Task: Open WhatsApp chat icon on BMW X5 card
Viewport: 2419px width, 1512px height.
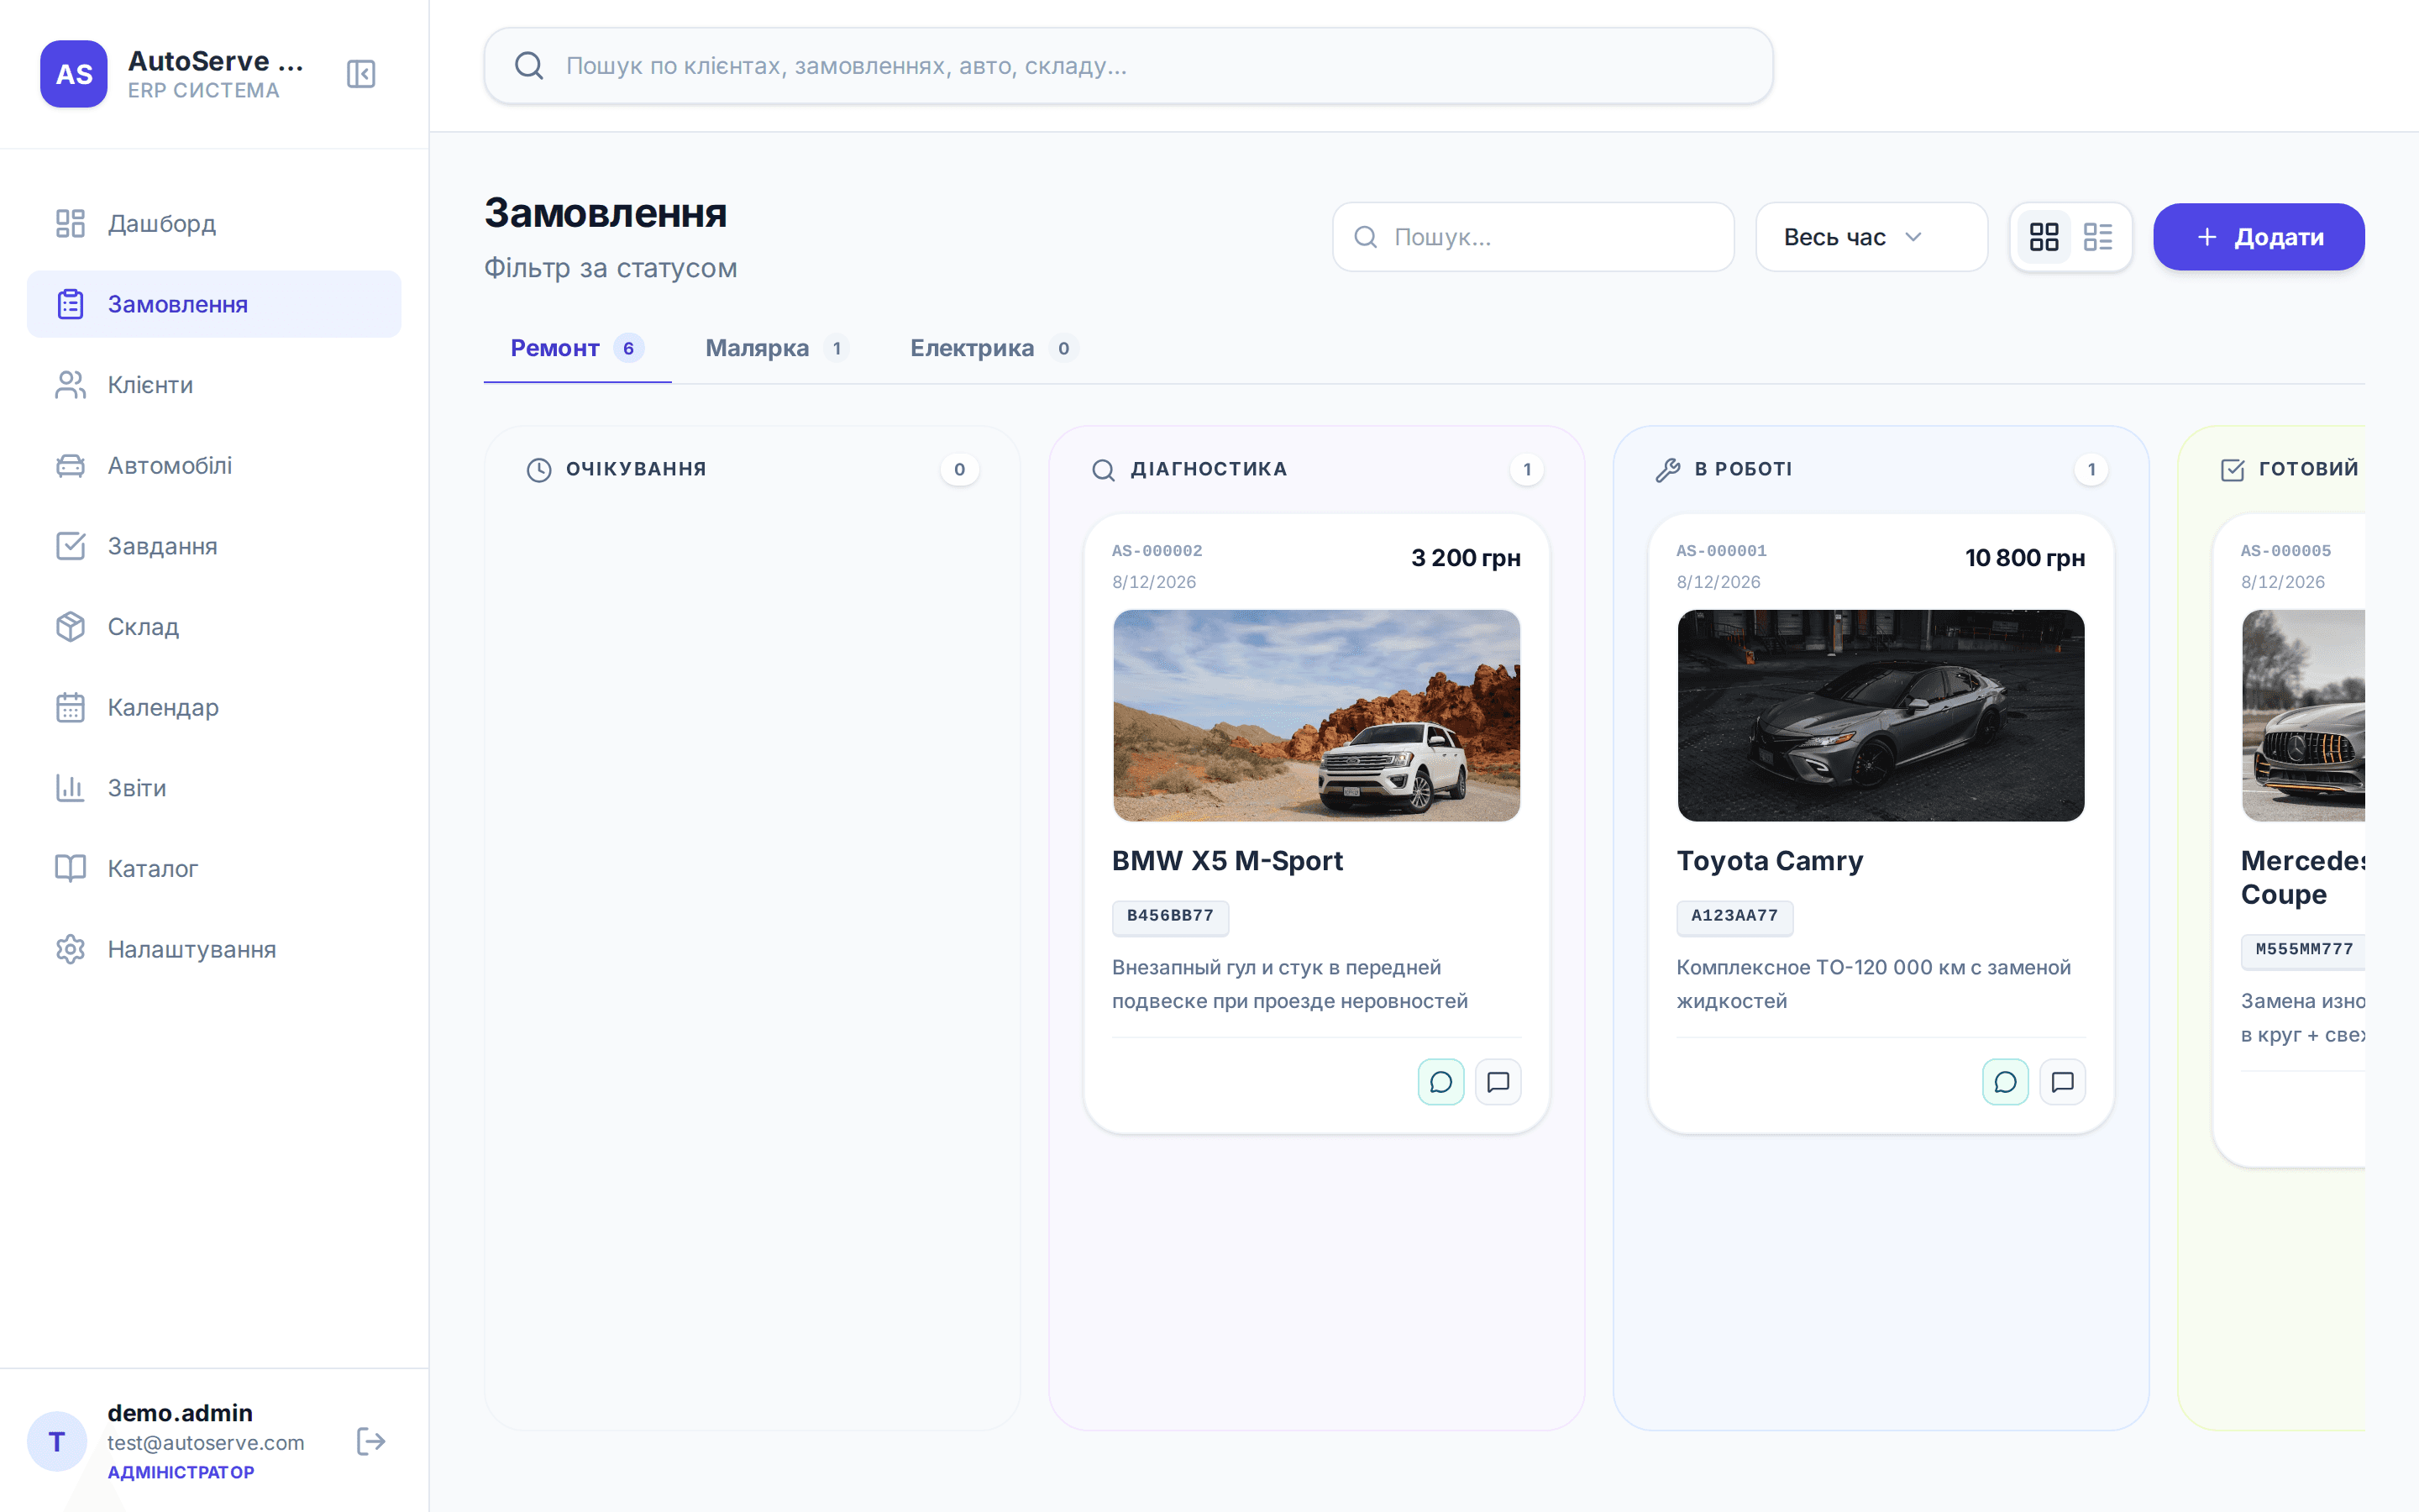Action: 1440,1082
